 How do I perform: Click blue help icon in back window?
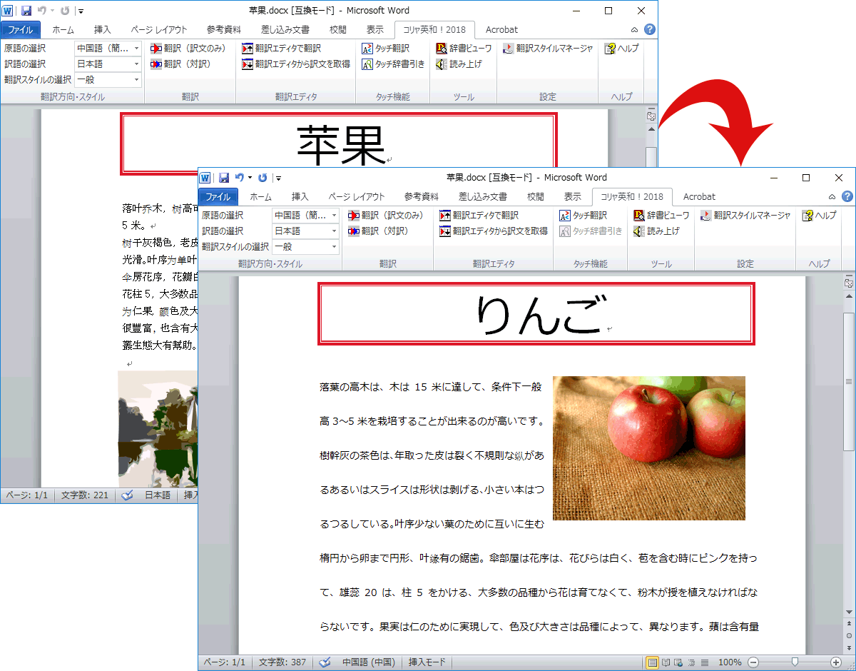click(649, 29)
